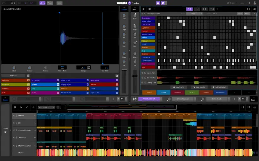Screen dimensions: 259x161
Task: Mute the Chorus Harmony track
Action: tap(14, 130)
